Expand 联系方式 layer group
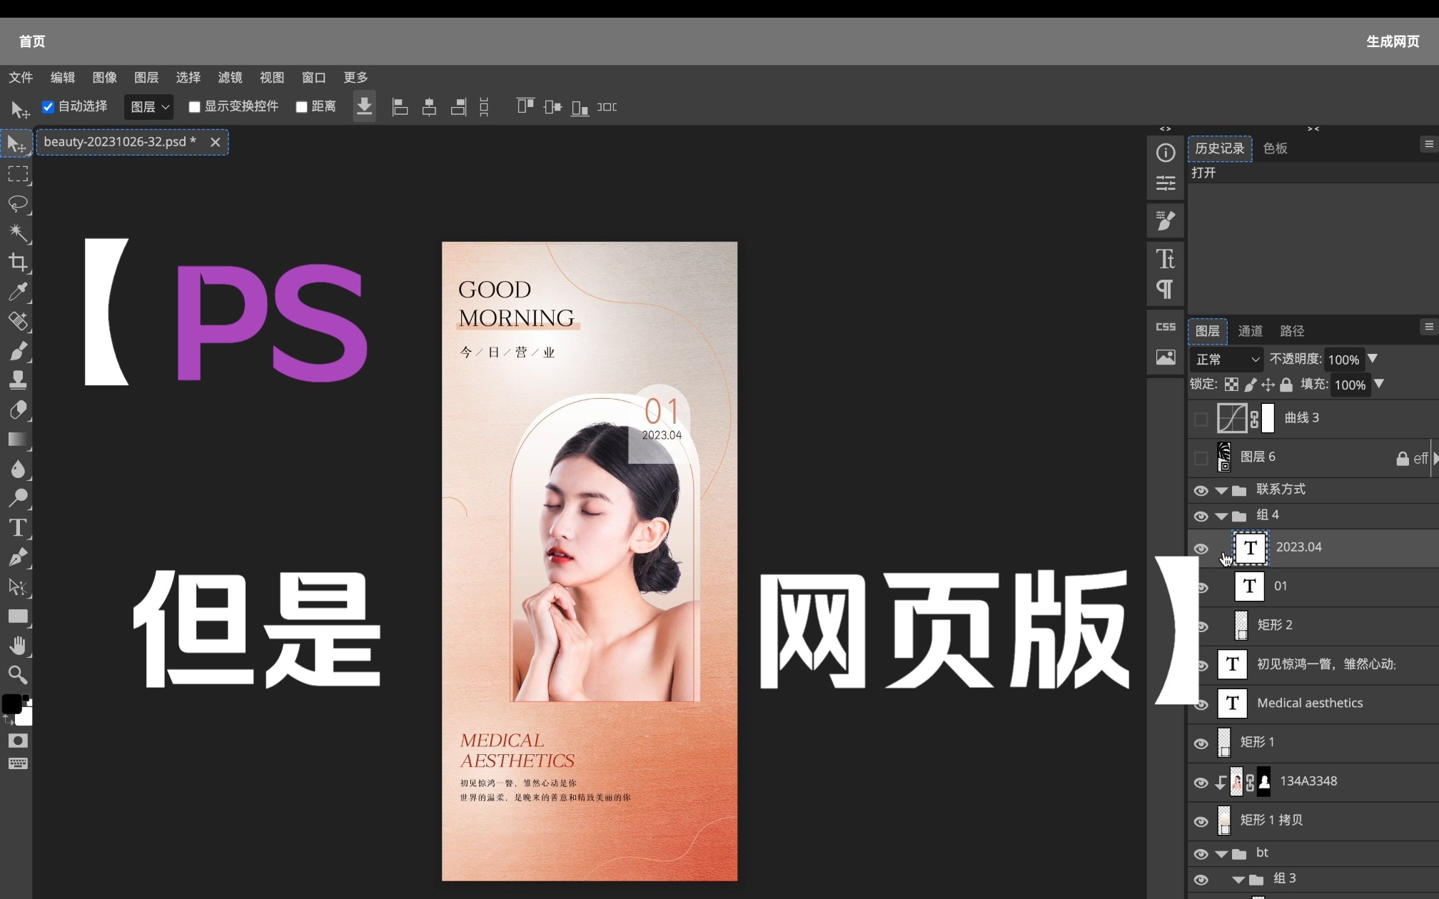The width and height of the screenshot is (1439, 899). click(1221, 489)
